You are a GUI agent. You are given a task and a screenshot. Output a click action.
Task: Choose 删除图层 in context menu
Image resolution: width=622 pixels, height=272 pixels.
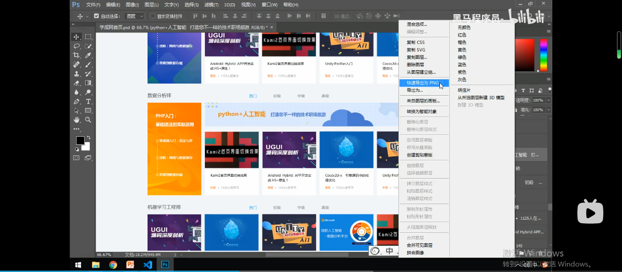[424, 65]
